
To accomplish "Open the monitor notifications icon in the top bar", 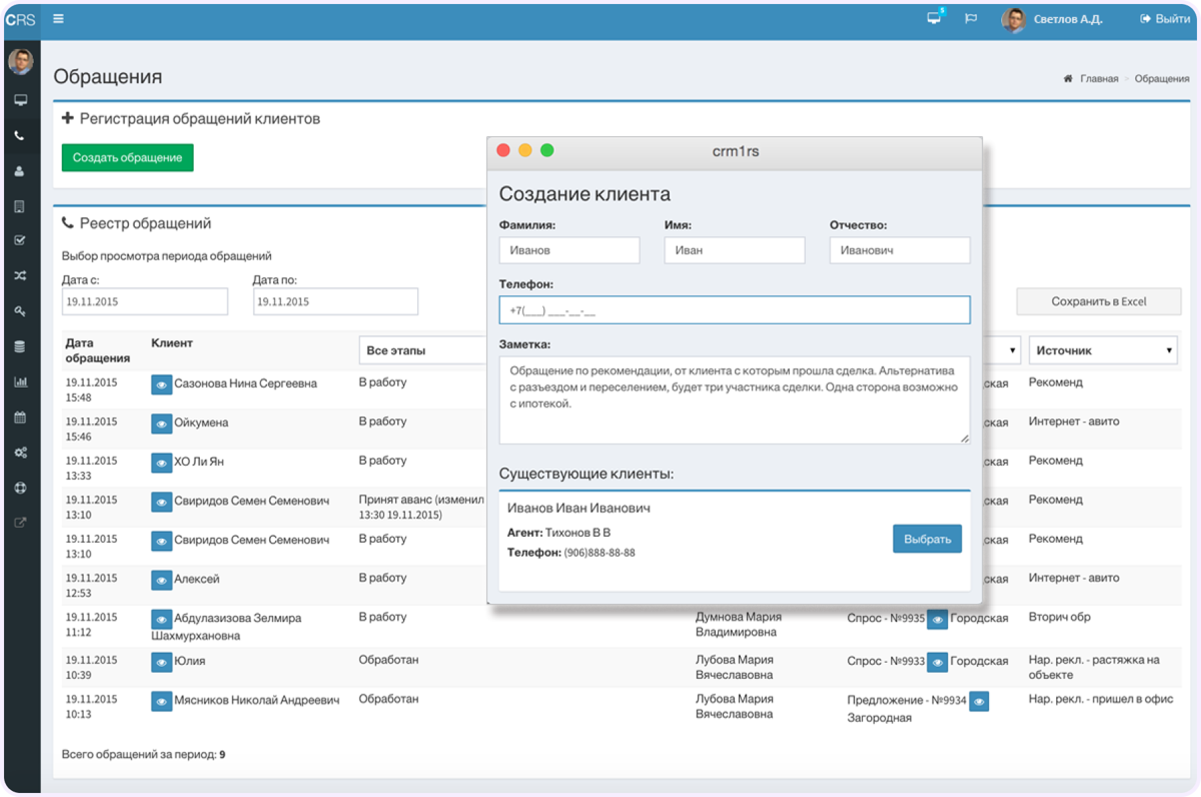I will tap(935, 18).
